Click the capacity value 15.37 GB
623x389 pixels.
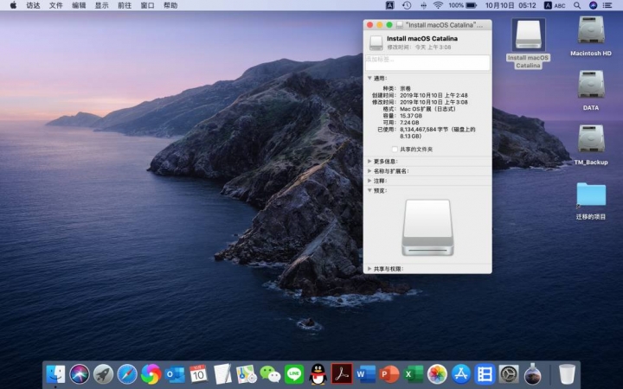tap(411, 116)
